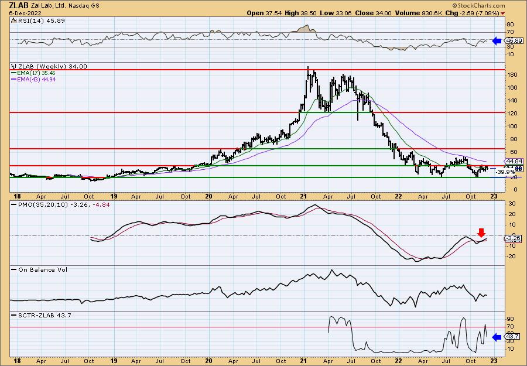
Task: Click the 120 price axis label
Action: click(512, 113)
